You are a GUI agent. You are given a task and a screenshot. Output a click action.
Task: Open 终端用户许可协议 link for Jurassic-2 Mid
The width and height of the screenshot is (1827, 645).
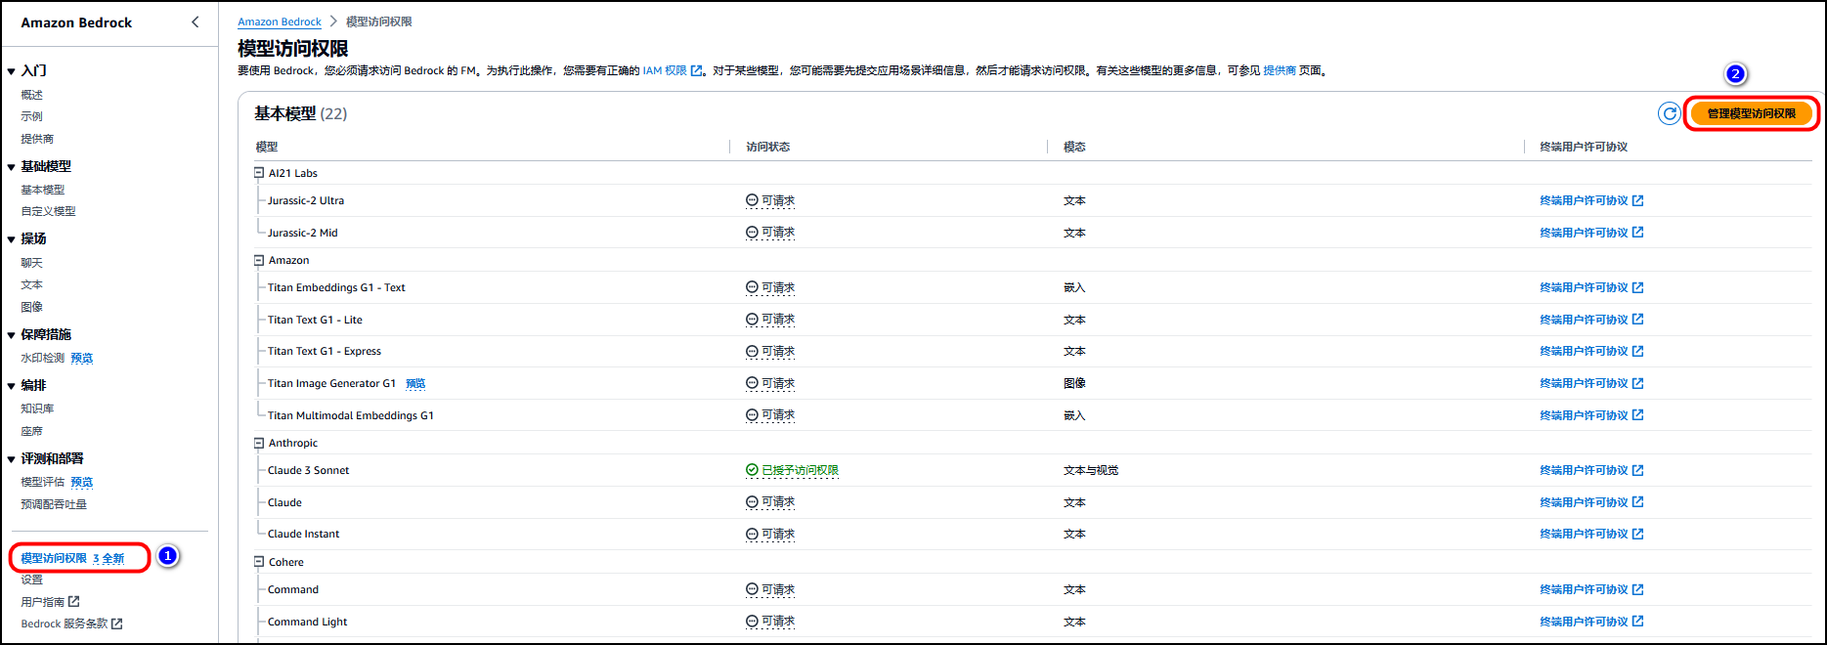tap(1585, 233)
